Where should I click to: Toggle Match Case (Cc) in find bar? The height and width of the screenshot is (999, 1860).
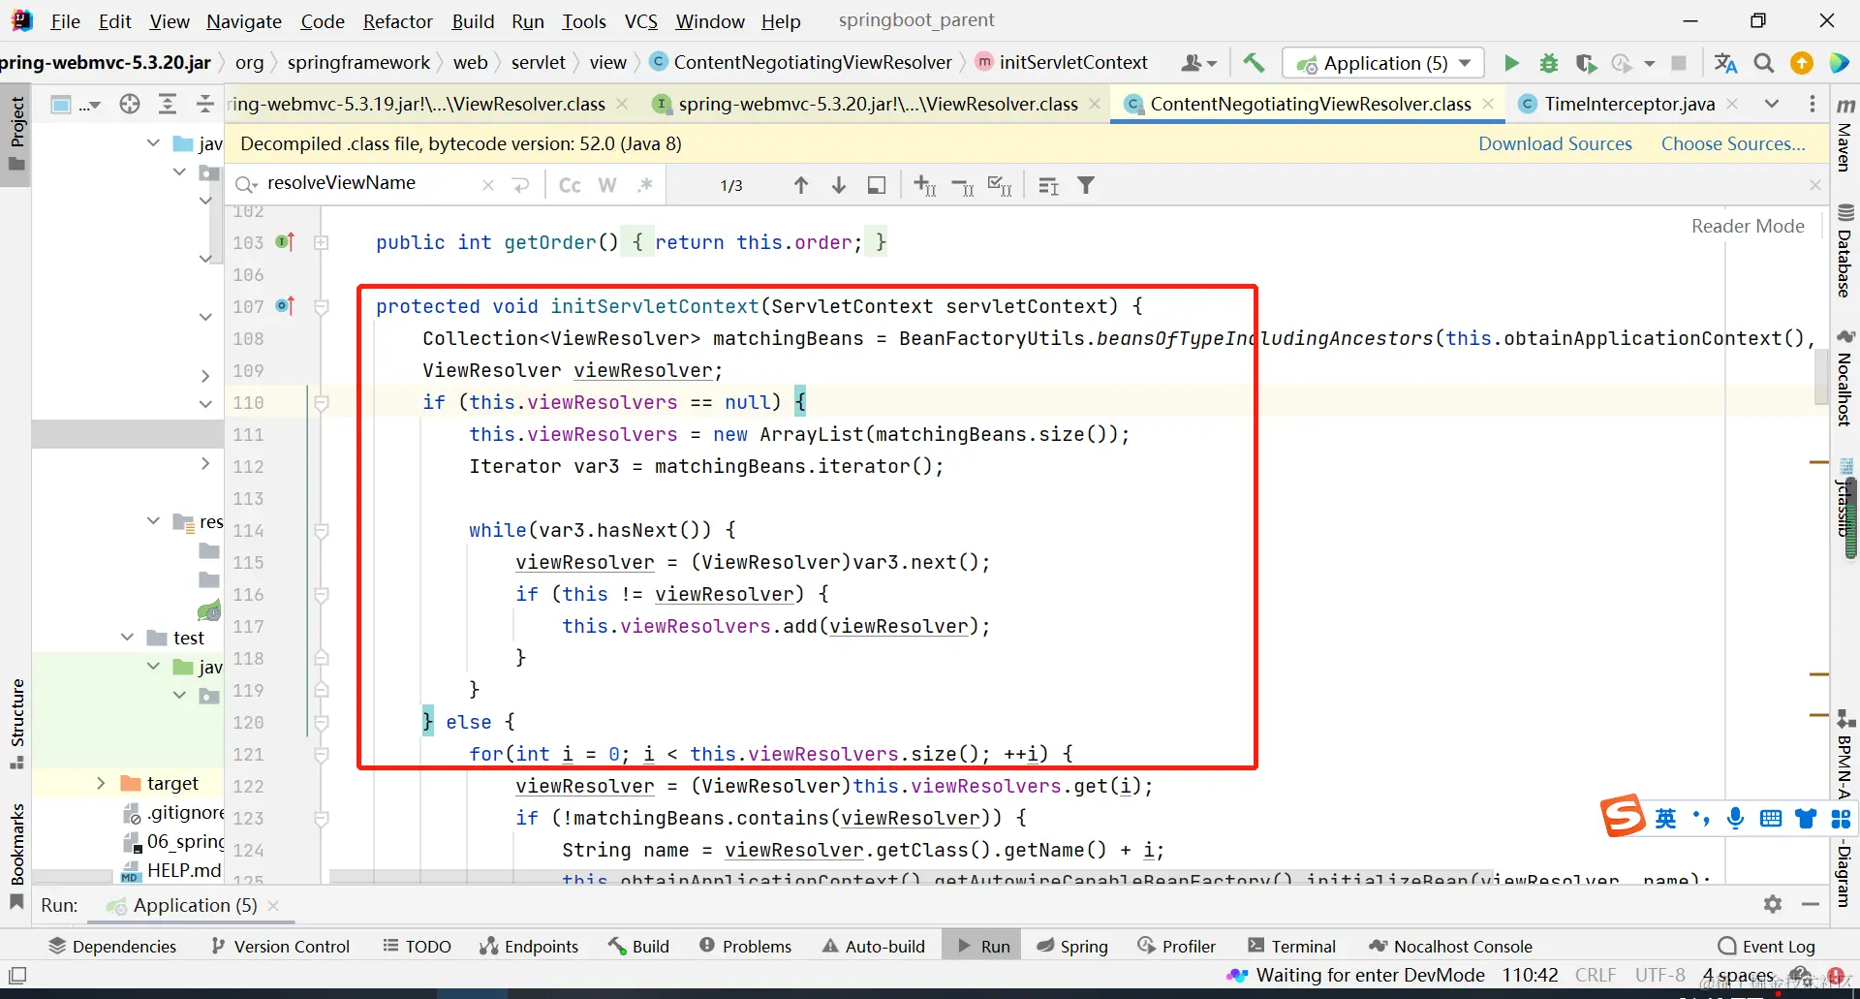coord(570,185)
